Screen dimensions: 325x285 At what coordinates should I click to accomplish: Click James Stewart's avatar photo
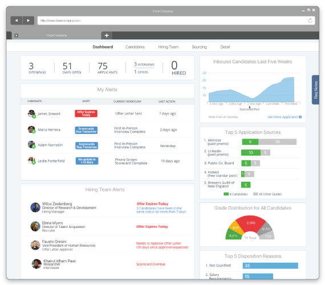(x=31, y=113)
